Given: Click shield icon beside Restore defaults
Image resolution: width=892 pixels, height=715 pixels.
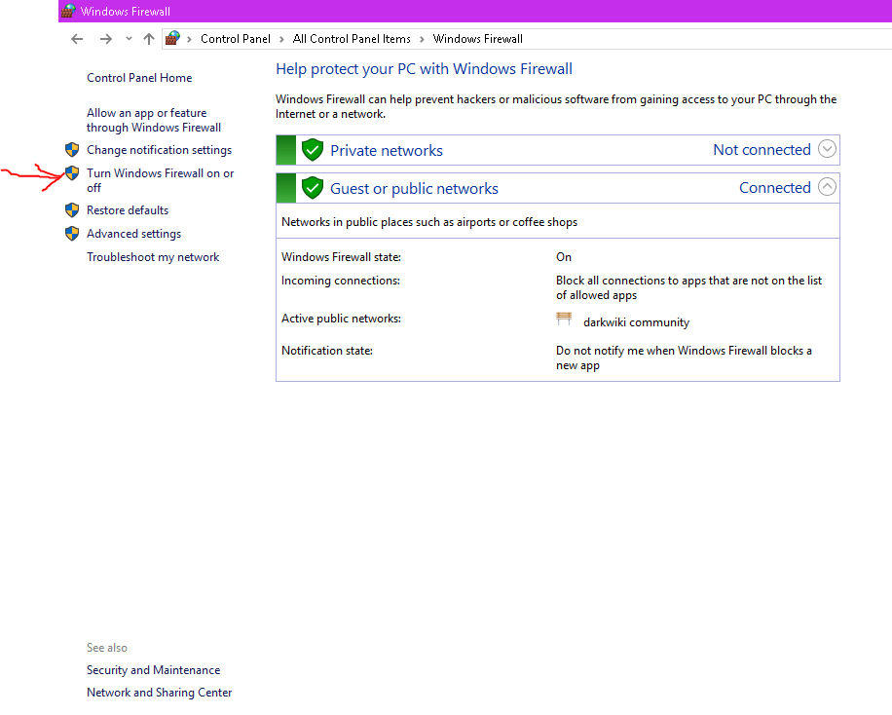Looking at the screenshot, I should [72, 210].
